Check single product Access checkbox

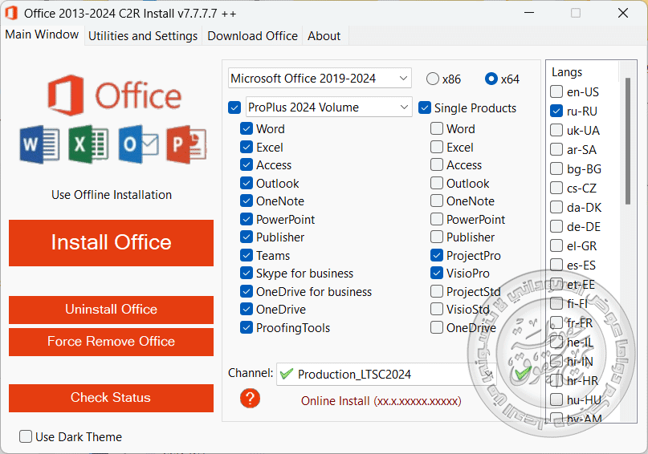437,164
